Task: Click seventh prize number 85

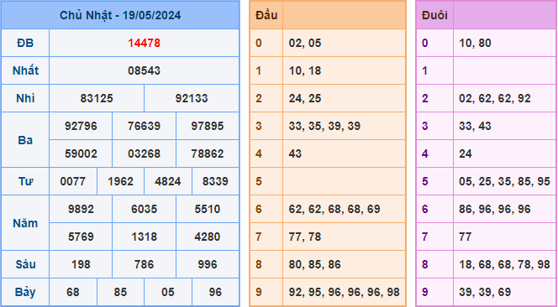Action: [120, 293]
